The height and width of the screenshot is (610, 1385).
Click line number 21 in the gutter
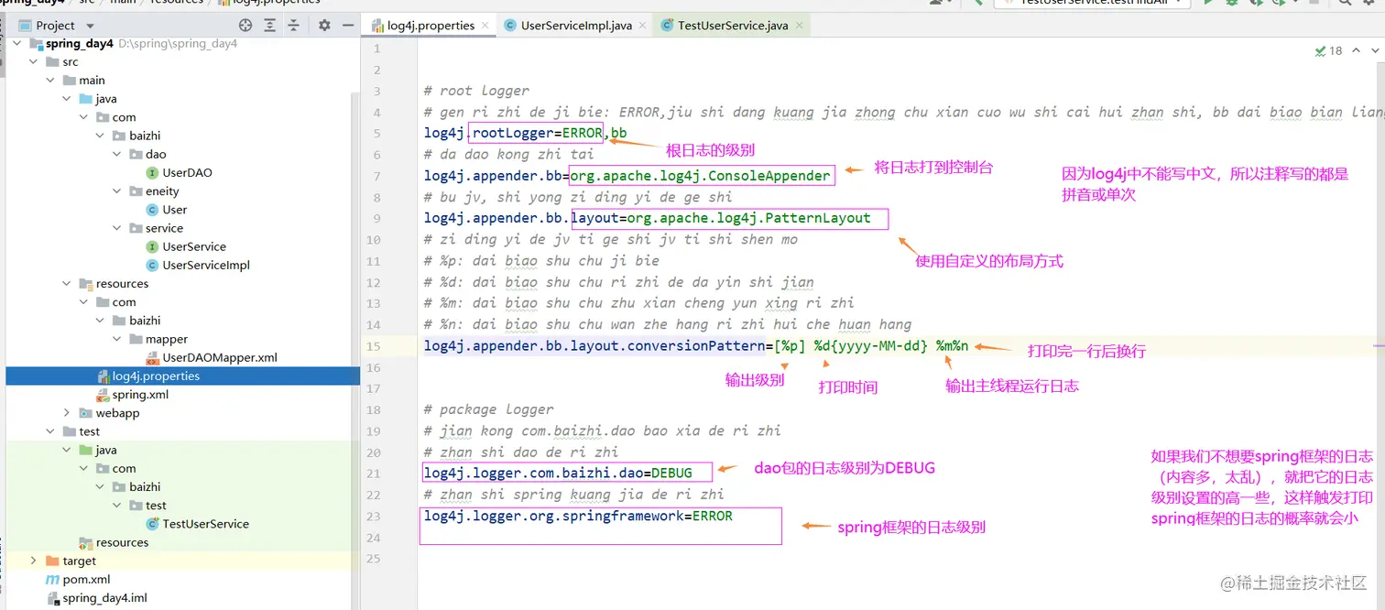373,474
